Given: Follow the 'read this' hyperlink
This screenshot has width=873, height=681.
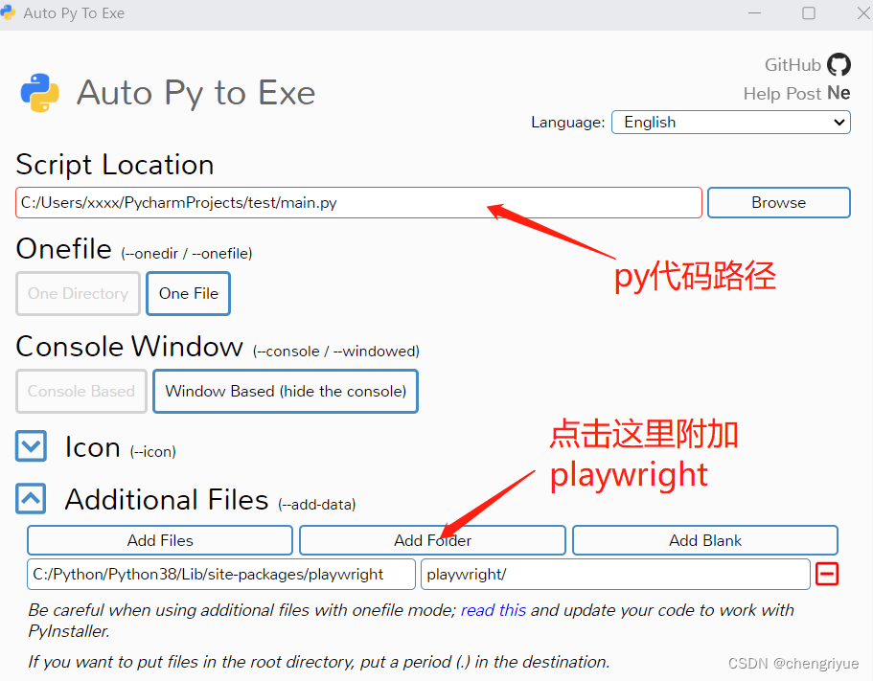Looking at the screenshot, I should (x=494, y=610).
